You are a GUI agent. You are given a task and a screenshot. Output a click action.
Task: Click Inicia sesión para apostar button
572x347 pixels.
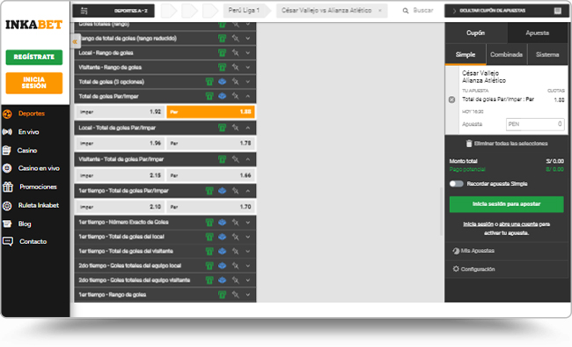[x=506, y=204]
